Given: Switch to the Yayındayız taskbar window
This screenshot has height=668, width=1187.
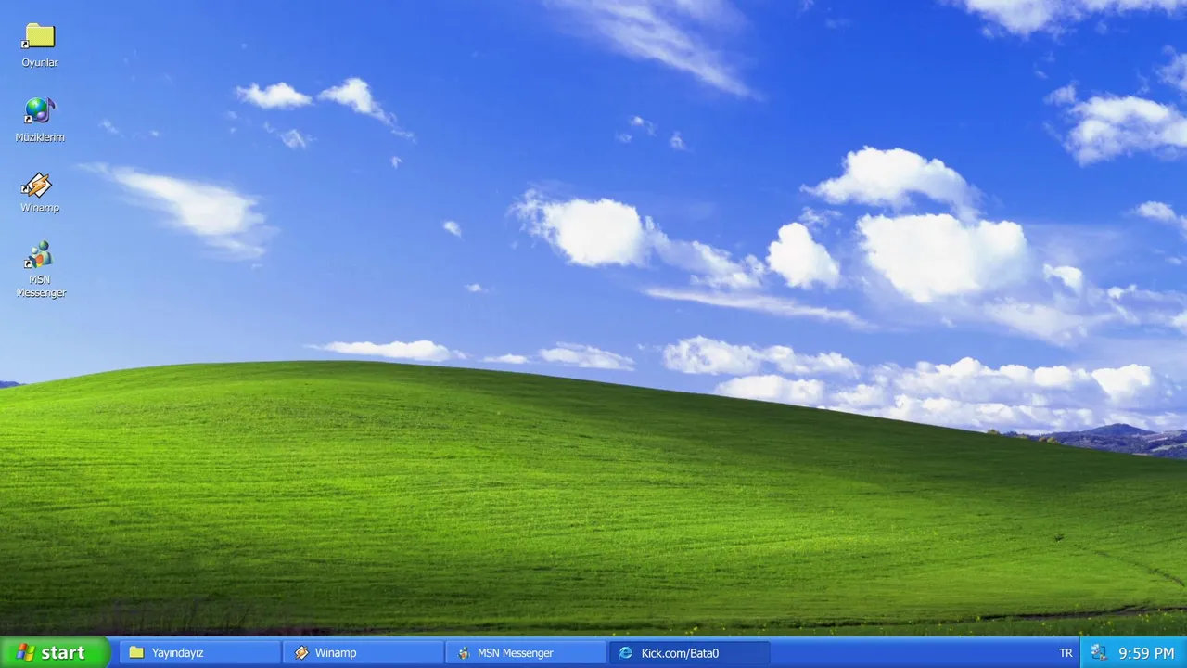Looking at the screenshot, I should coord(201,653).
